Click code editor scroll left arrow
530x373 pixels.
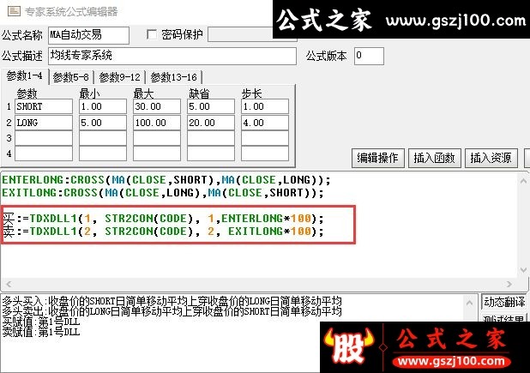(9, 284)
